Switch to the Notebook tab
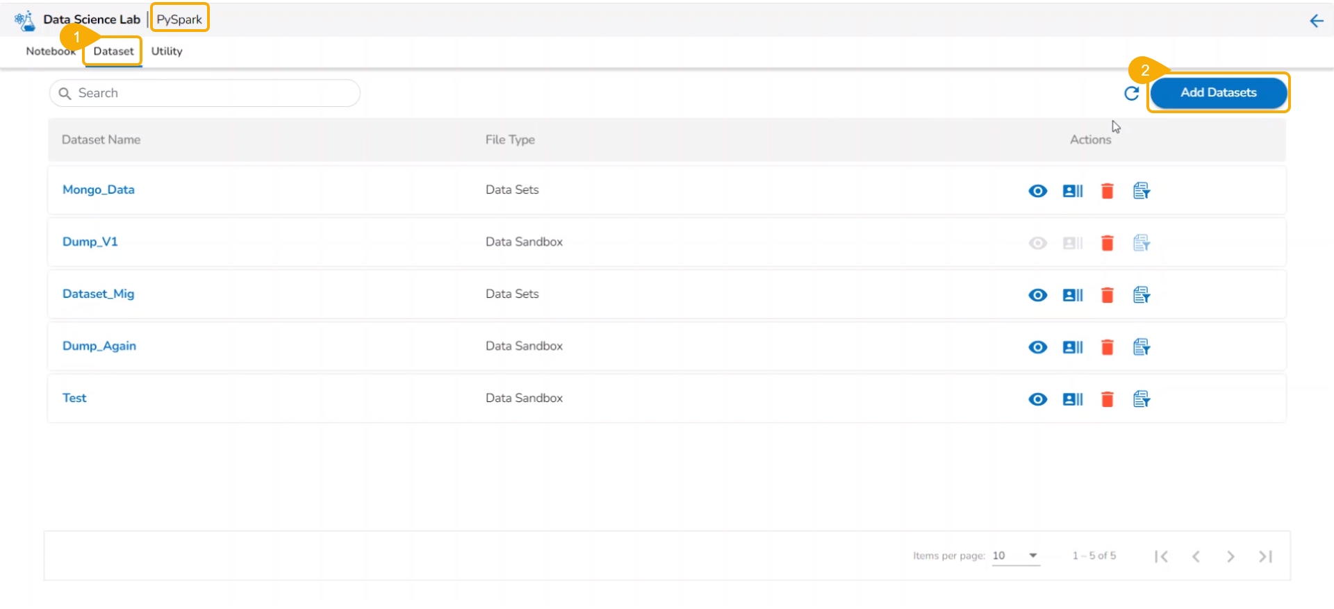Screen dimensions: 1334x609 point(50,51)
